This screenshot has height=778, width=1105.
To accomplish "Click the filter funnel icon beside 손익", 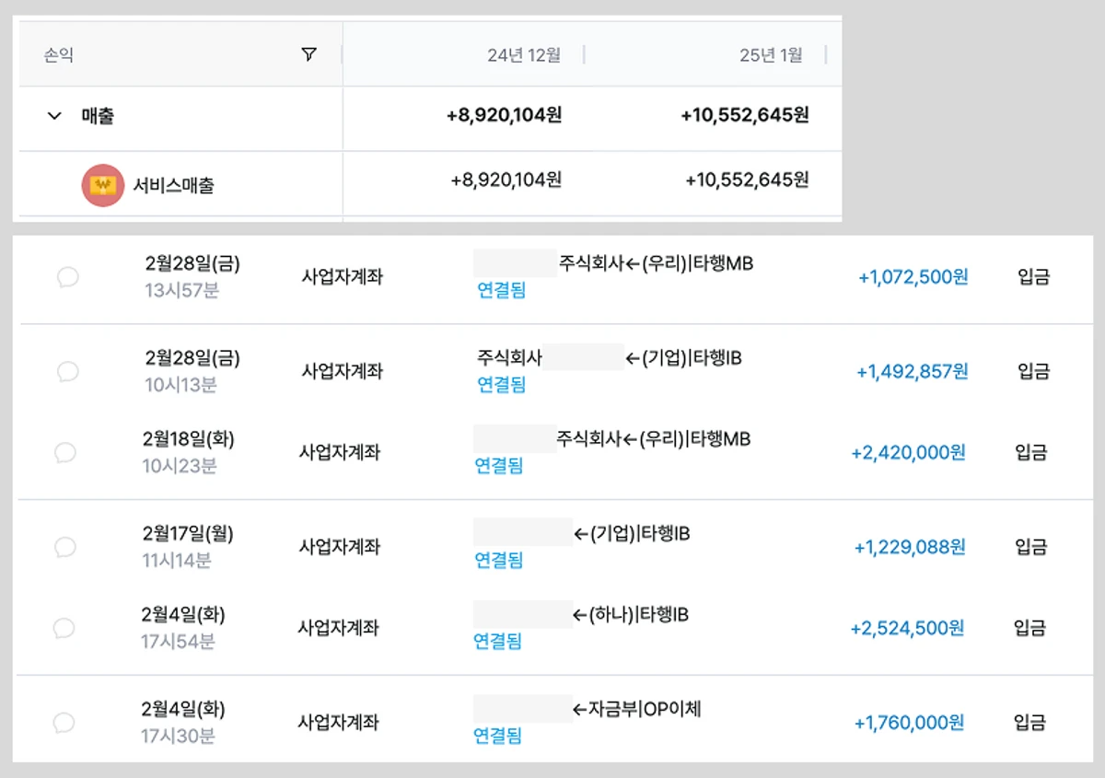I will click(308, 54).
